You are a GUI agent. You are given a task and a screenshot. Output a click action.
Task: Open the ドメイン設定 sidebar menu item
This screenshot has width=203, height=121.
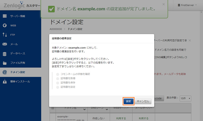pos(18,72)
